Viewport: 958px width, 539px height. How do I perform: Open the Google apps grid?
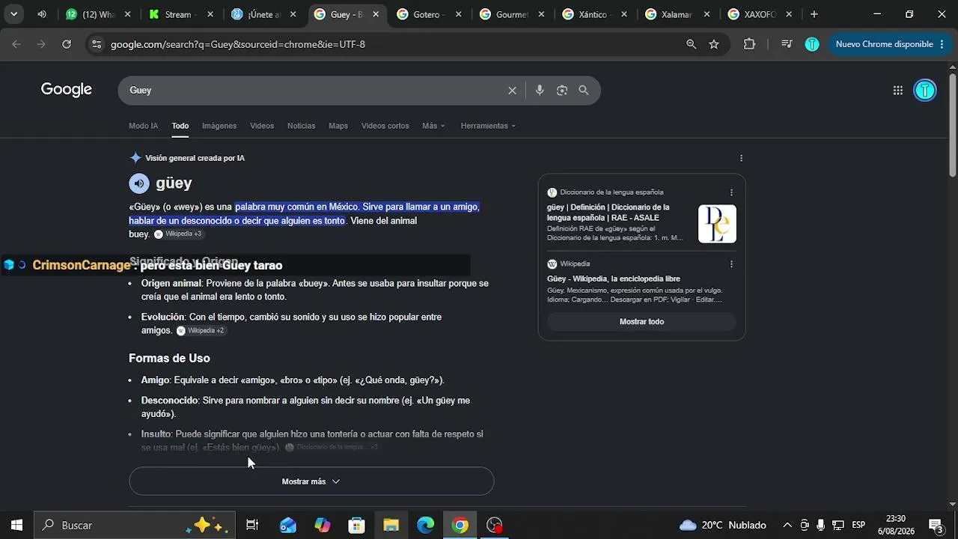pos(898,91)
